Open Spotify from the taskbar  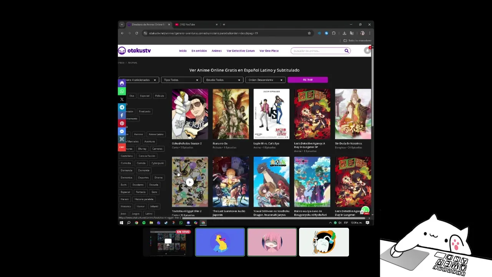coord(144,223)
